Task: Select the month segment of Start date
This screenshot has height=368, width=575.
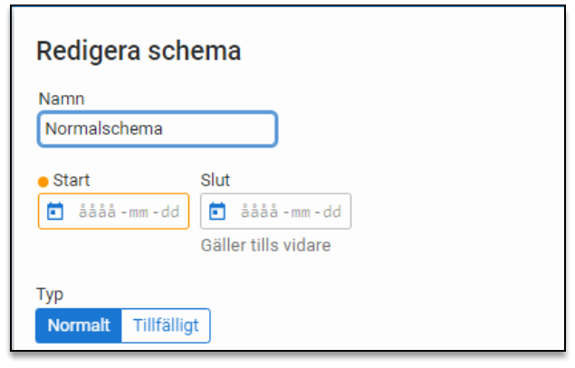Action: (x=139, y=212)
